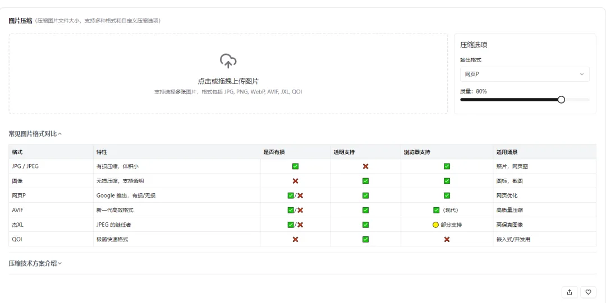Expand the 压缩技术方案介绍 section
The width and height of the screenshot is (606, 303).
point(35,264)
